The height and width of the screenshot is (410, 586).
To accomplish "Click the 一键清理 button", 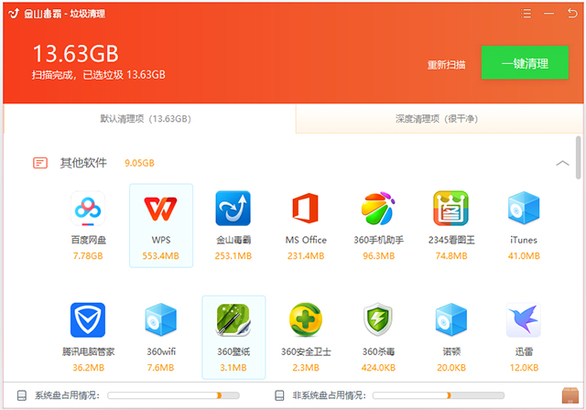I will (525, 63).
